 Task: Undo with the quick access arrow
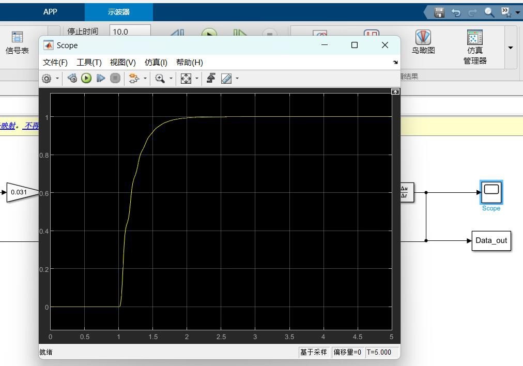tap(456, 13)
